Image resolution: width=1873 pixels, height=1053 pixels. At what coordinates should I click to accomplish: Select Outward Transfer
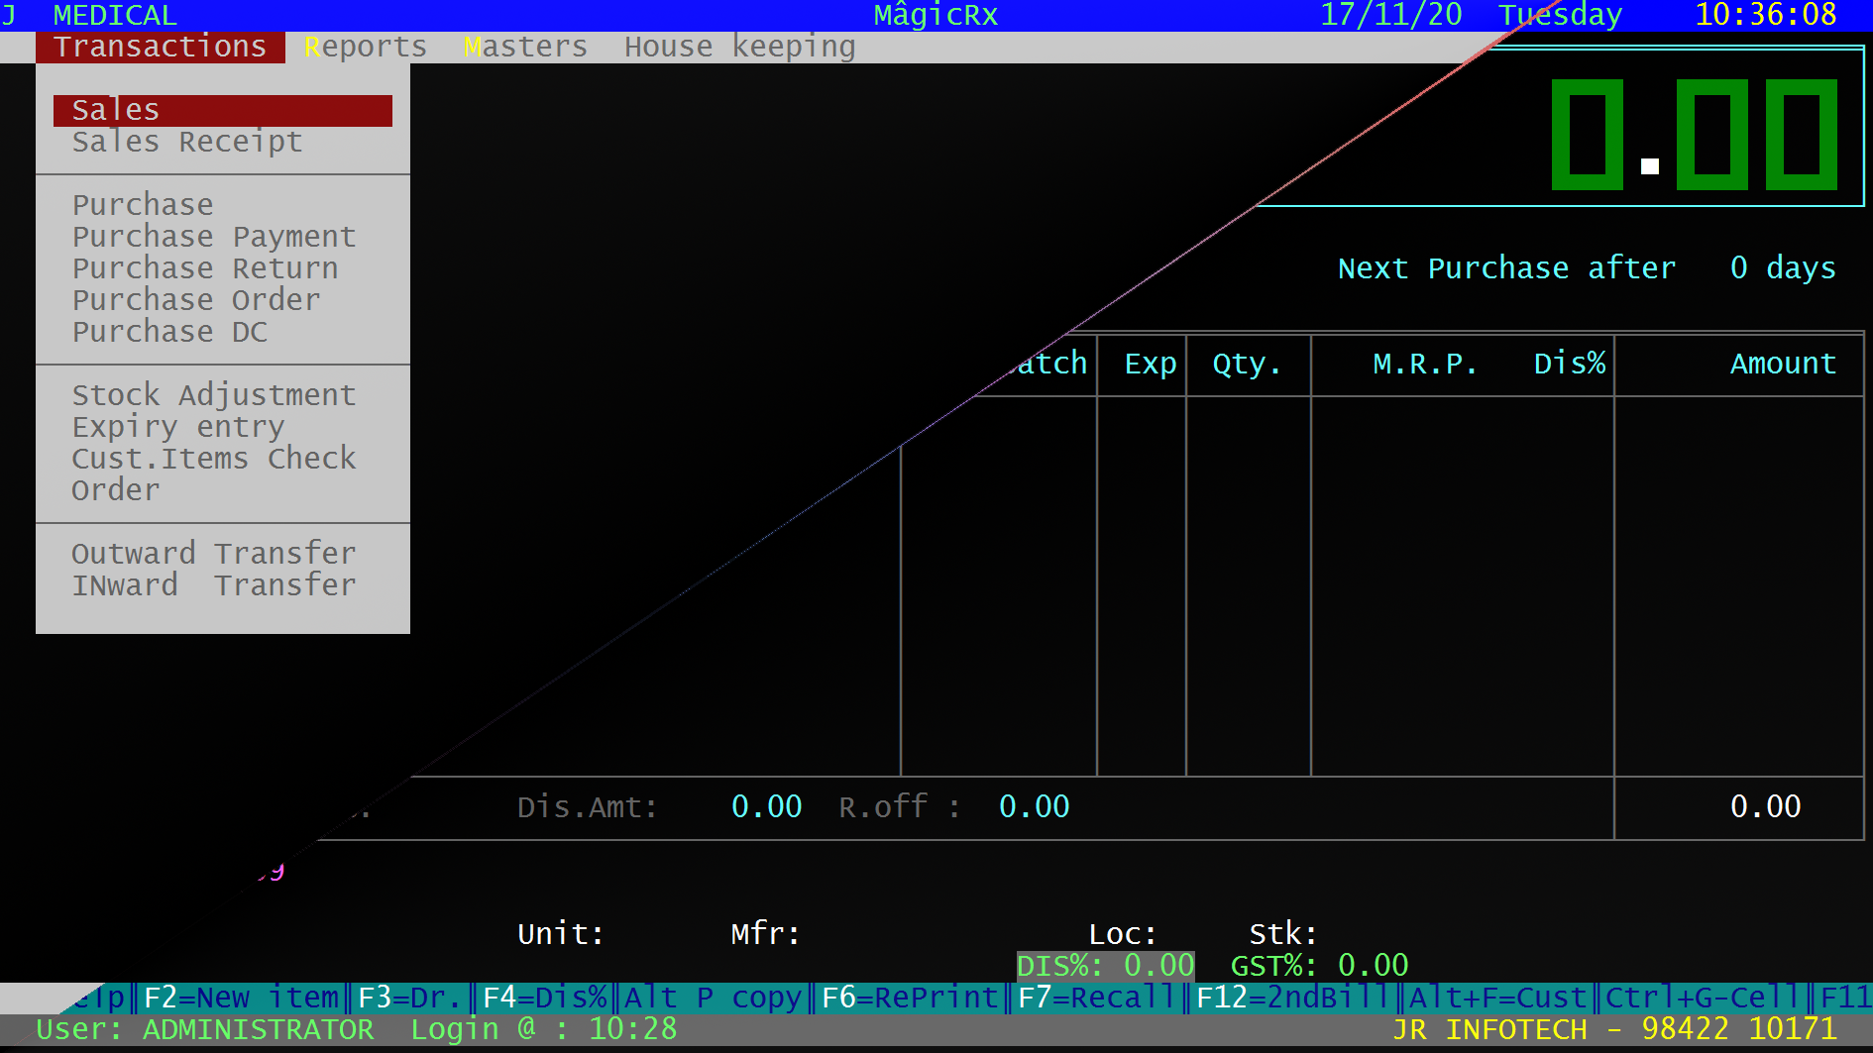(x=213, y=554)
